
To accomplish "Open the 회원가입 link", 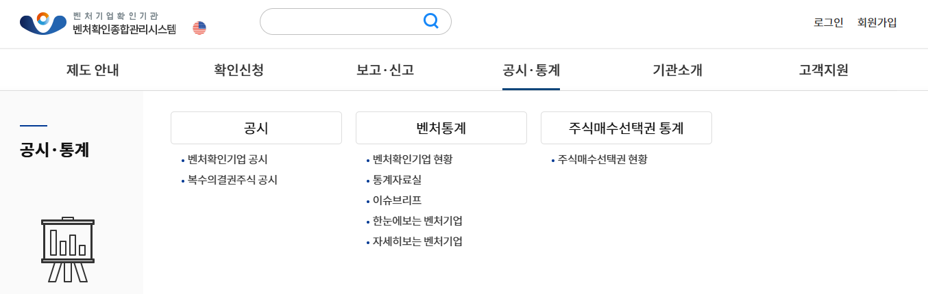I will (x=877, y=22).
